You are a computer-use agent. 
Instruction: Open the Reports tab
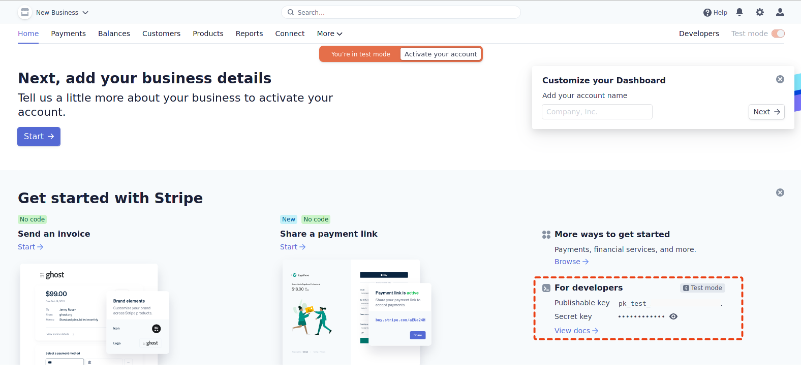(249, 34)
